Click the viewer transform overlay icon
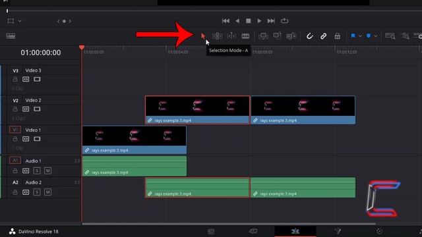This screenshot has height=237, width=422. 11,21
